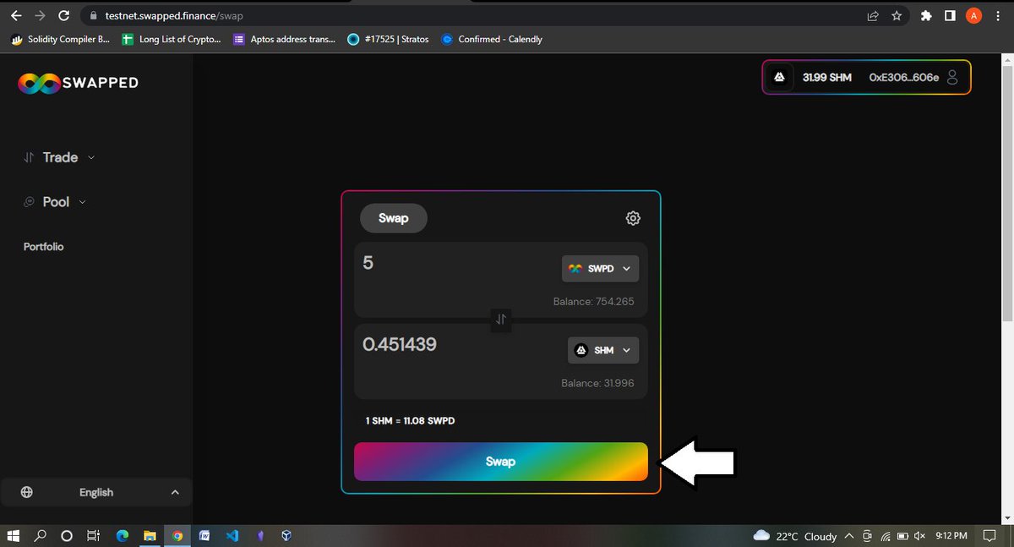Click the 1 SHM = 11.08 SWPD rate

[x=410, y=421]
